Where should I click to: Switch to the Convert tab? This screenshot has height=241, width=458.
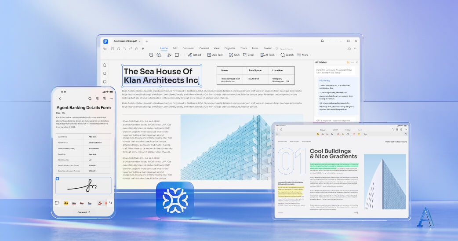(204, 48)
